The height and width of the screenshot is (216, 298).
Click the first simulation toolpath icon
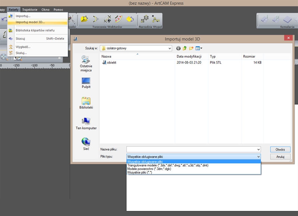(264, 19)
